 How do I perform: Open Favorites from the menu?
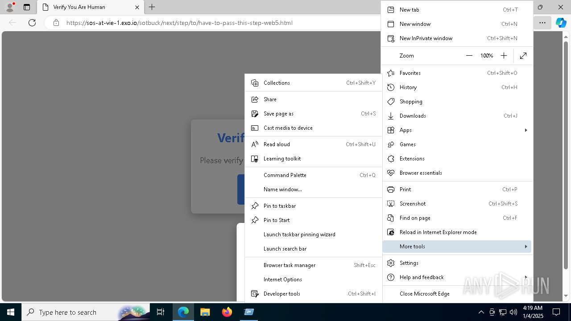[457, 73]
